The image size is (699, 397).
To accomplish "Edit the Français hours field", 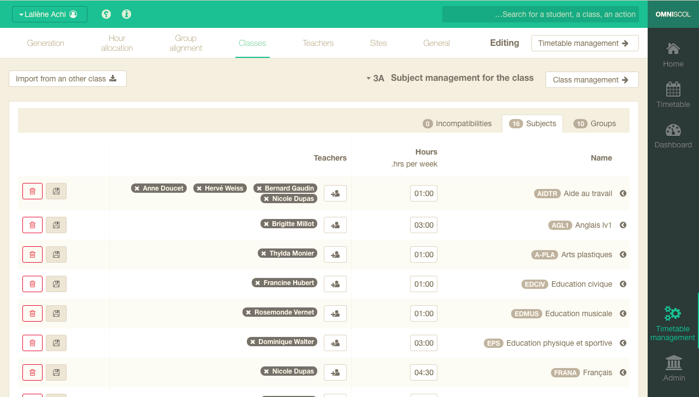I will (424, 372).
